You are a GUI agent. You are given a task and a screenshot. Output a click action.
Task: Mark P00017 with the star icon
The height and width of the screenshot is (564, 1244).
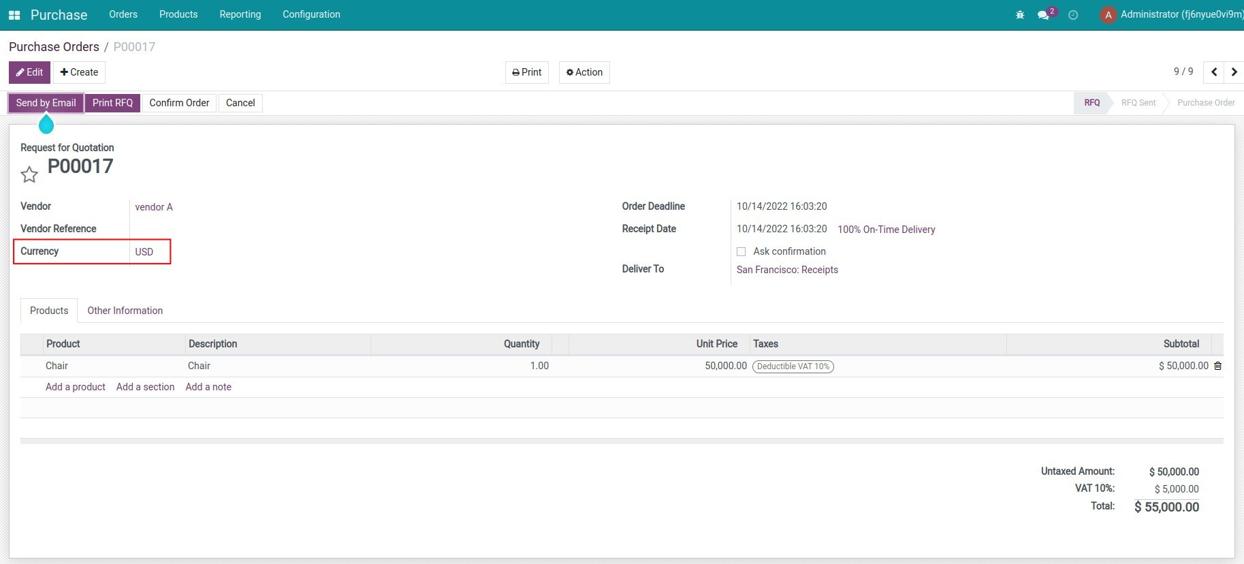click(x=29, y=175)
